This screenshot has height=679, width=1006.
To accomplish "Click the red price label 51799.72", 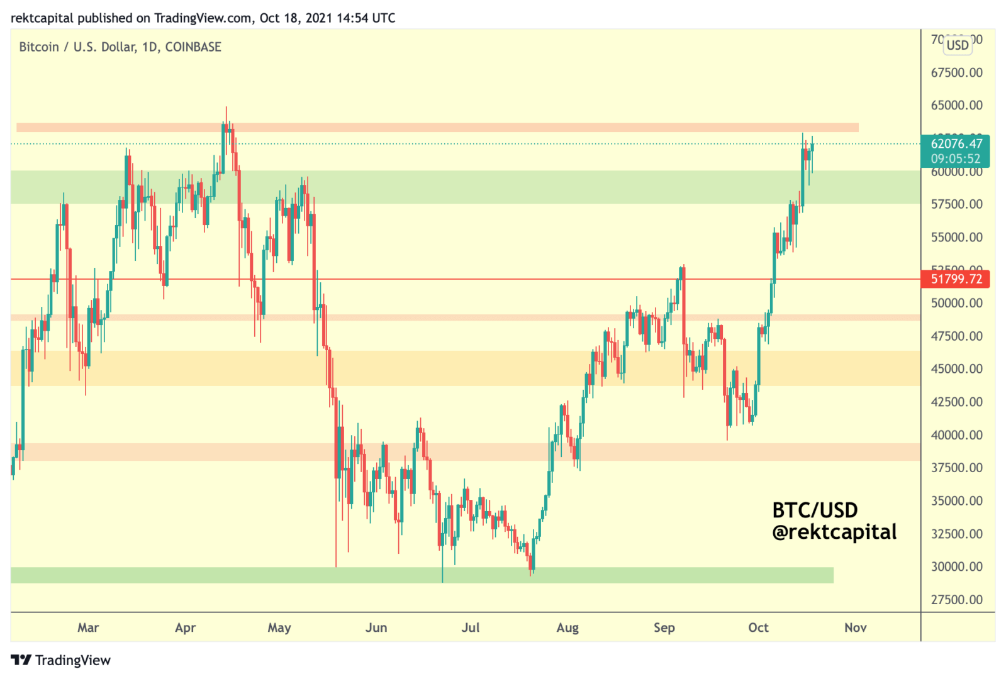I will [x=956, y=279].
